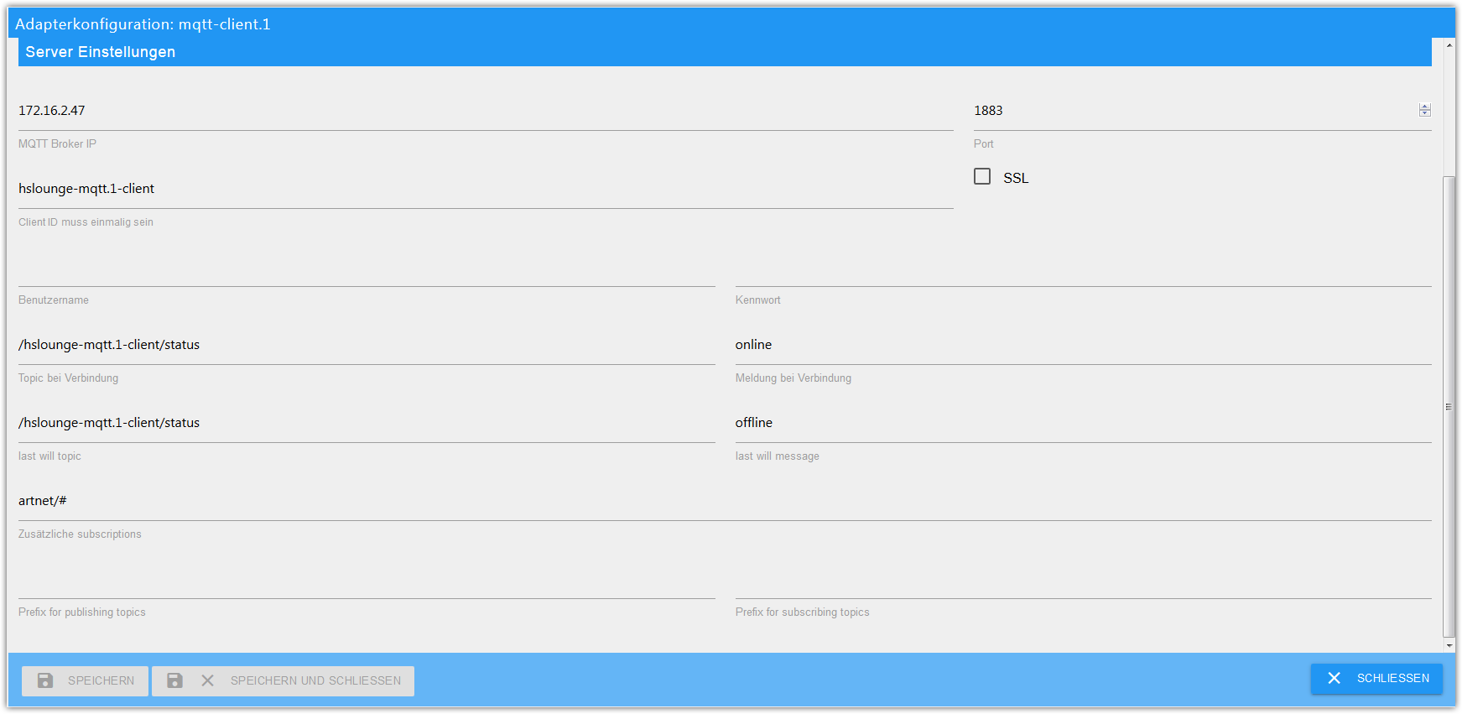Click the Zusätzliche subscriptions field
The image size is (1462, 714).
[725, 501]
